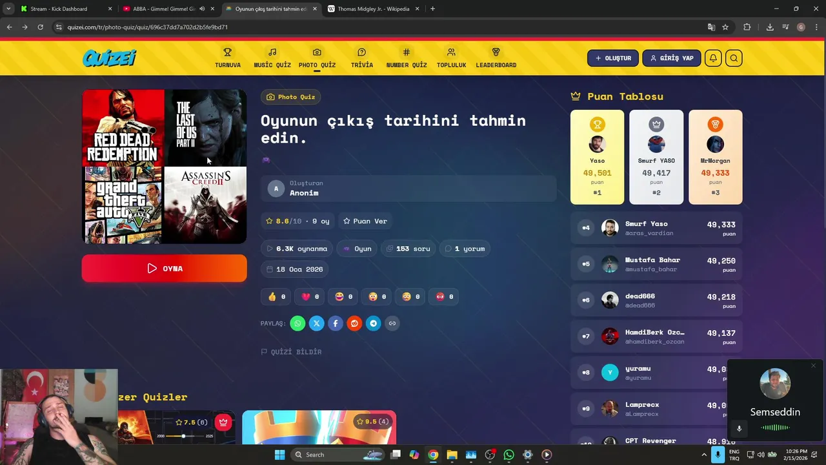Image resolution: width=826 pixels, height=465 pixels.
Task: Click the browser back arrow
Action: pos(9,27)
